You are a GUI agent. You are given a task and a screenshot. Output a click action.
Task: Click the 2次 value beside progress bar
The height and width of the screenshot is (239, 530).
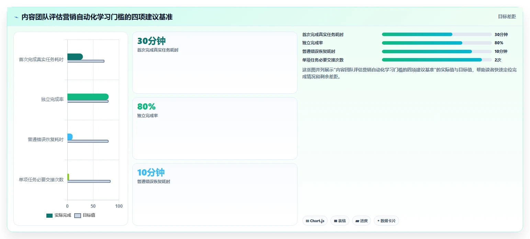click(498, 60)
